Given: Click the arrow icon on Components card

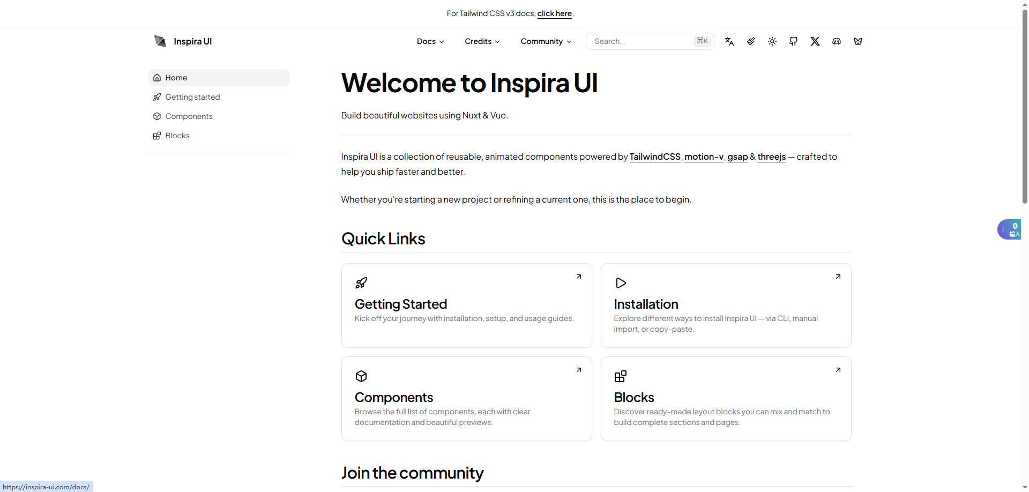Looking at the screenshot, I should (x=579, y=370).
